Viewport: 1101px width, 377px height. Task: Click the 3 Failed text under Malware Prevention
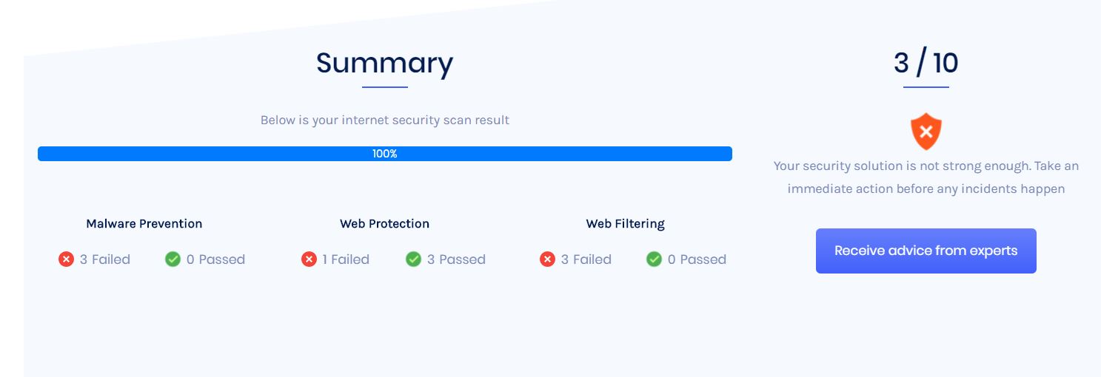pos(105,259)
